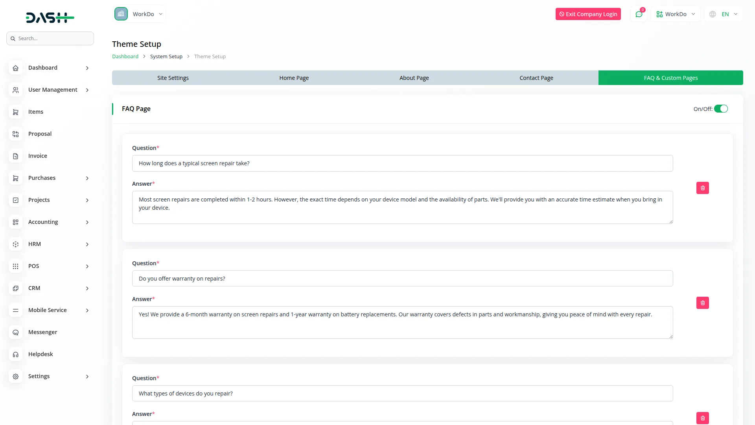Image resolution: width=755 pixels, height=425 pixels.
Task: Select the Invoice sidebar icon
Action: tap(15, 156)
